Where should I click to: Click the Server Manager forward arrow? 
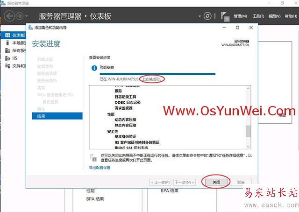tap(20, 16)
